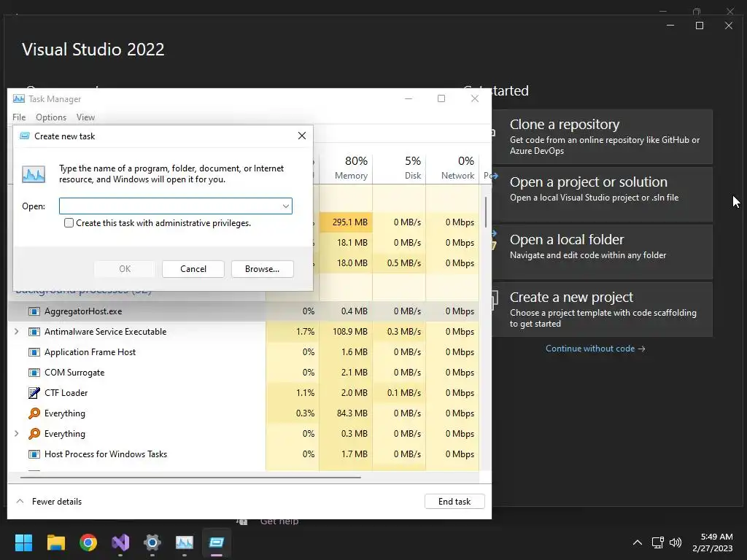
Task: Click the Antimalware Service Executable icon
Action: click(34, 332)
